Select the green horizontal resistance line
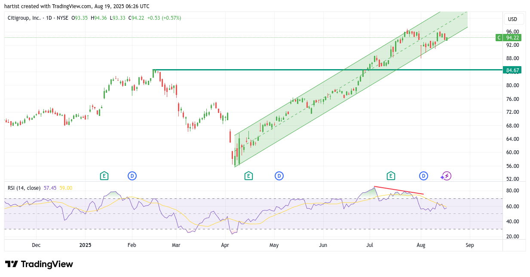 (x=328, y=70)
